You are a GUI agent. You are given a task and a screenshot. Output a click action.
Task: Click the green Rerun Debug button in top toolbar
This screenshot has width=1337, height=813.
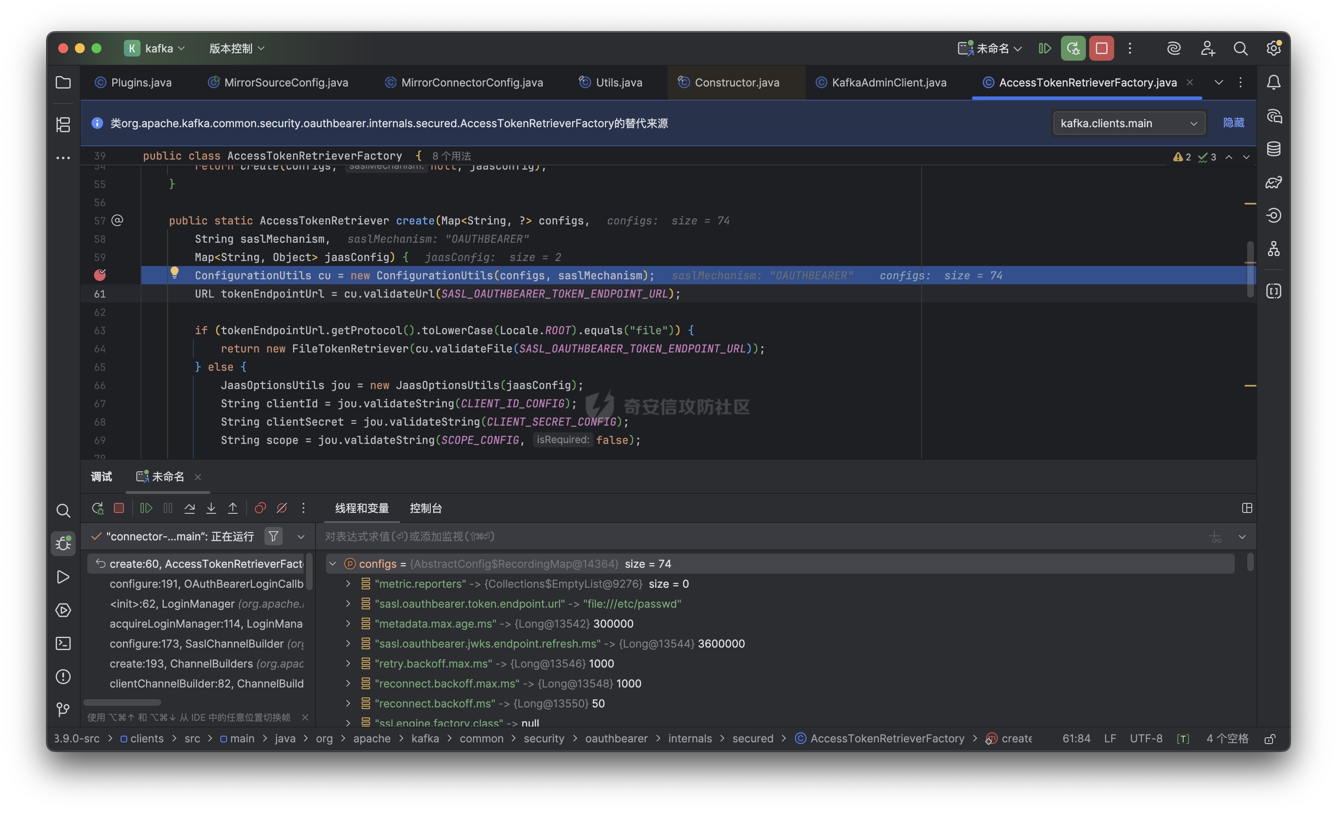tap(1073, 48)
